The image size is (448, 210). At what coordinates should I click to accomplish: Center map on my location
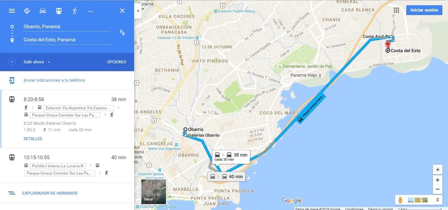[437, 170]
